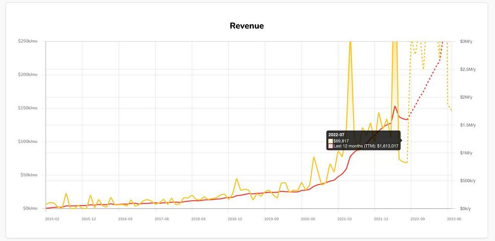495x241 pixels.
Task: Click the Last 12 months (TTM) tooltip line
Action: [366, 146]
